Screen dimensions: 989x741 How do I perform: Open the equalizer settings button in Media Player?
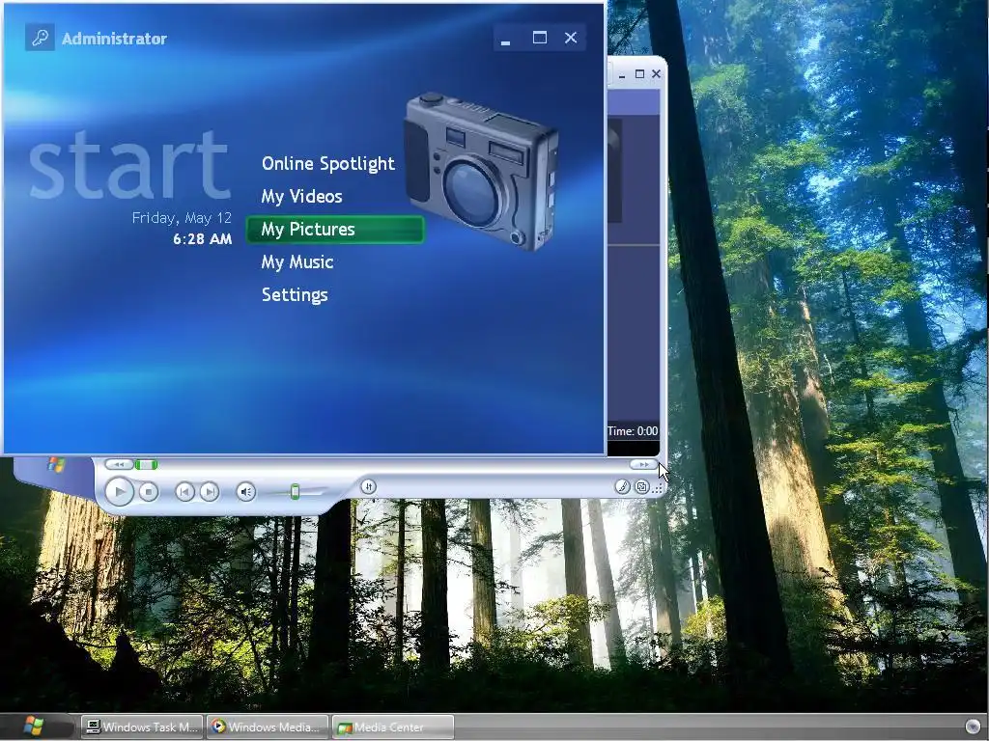click(x=368, y=486)
